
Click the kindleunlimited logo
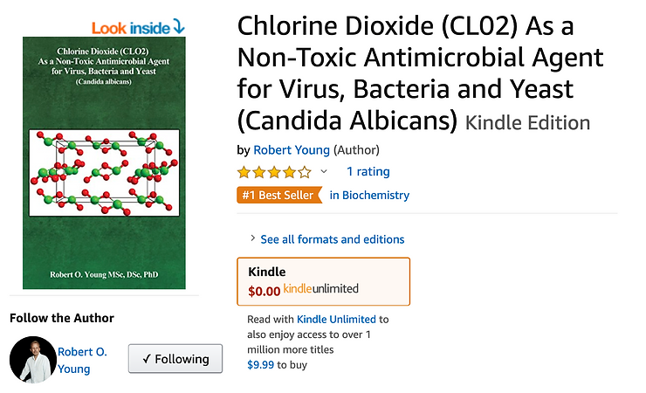click(x=320, y=289)
